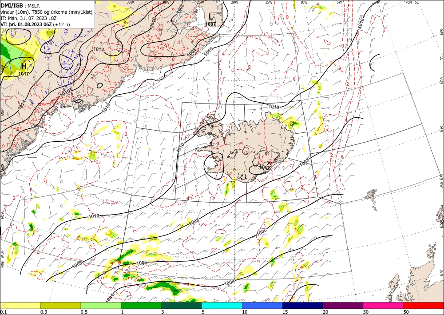444x315 pixels.
Task: Click the legend value '50'
Action: click(x=406, y=312)
